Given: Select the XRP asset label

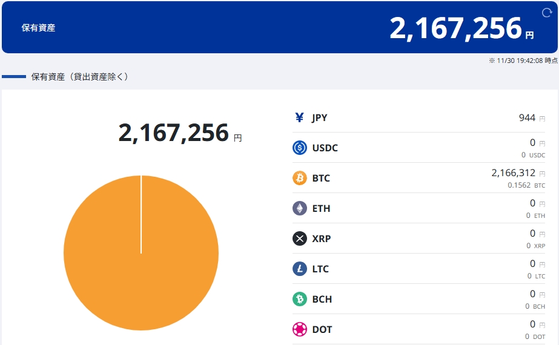Looking at the screenshot, I should click(321, 238).
